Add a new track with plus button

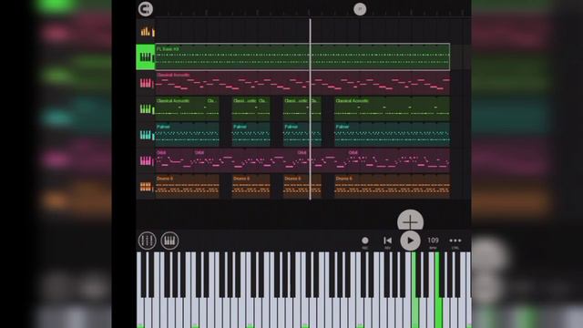(x=410, y=220)
